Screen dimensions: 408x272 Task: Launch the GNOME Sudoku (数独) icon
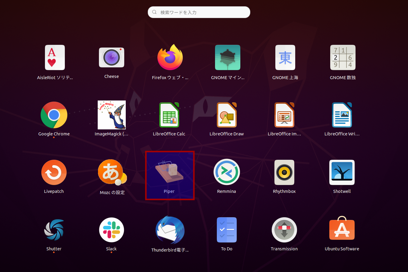click(x=343, y=57)
